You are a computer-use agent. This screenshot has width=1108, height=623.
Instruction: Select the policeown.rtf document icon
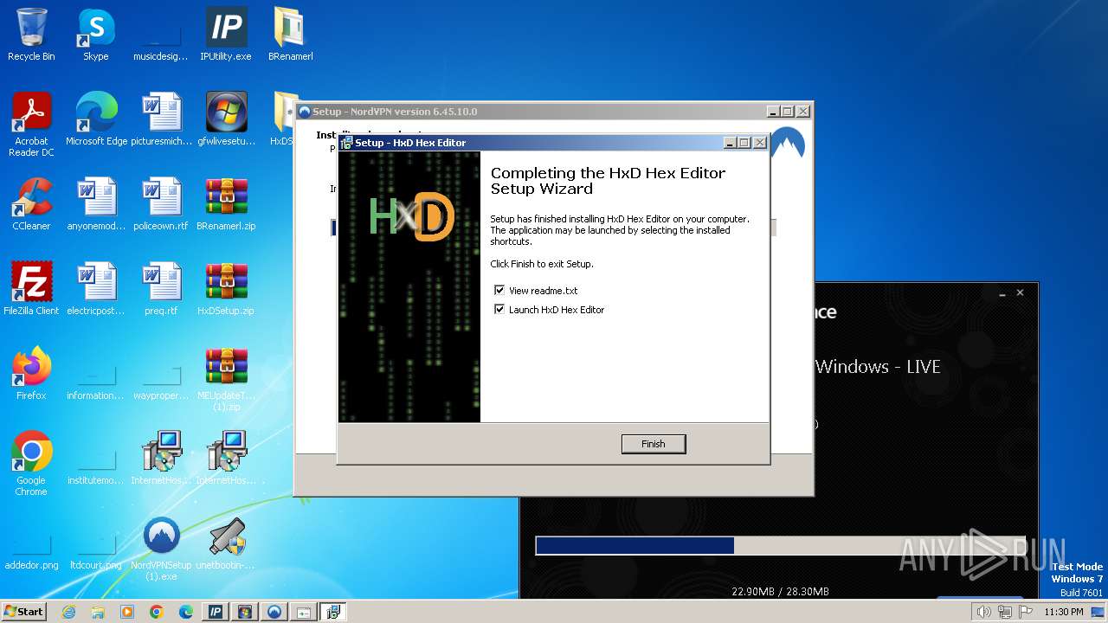tap(162, 204)
